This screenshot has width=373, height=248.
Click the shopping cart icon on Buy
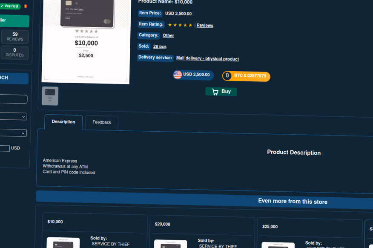coord(215,92)
